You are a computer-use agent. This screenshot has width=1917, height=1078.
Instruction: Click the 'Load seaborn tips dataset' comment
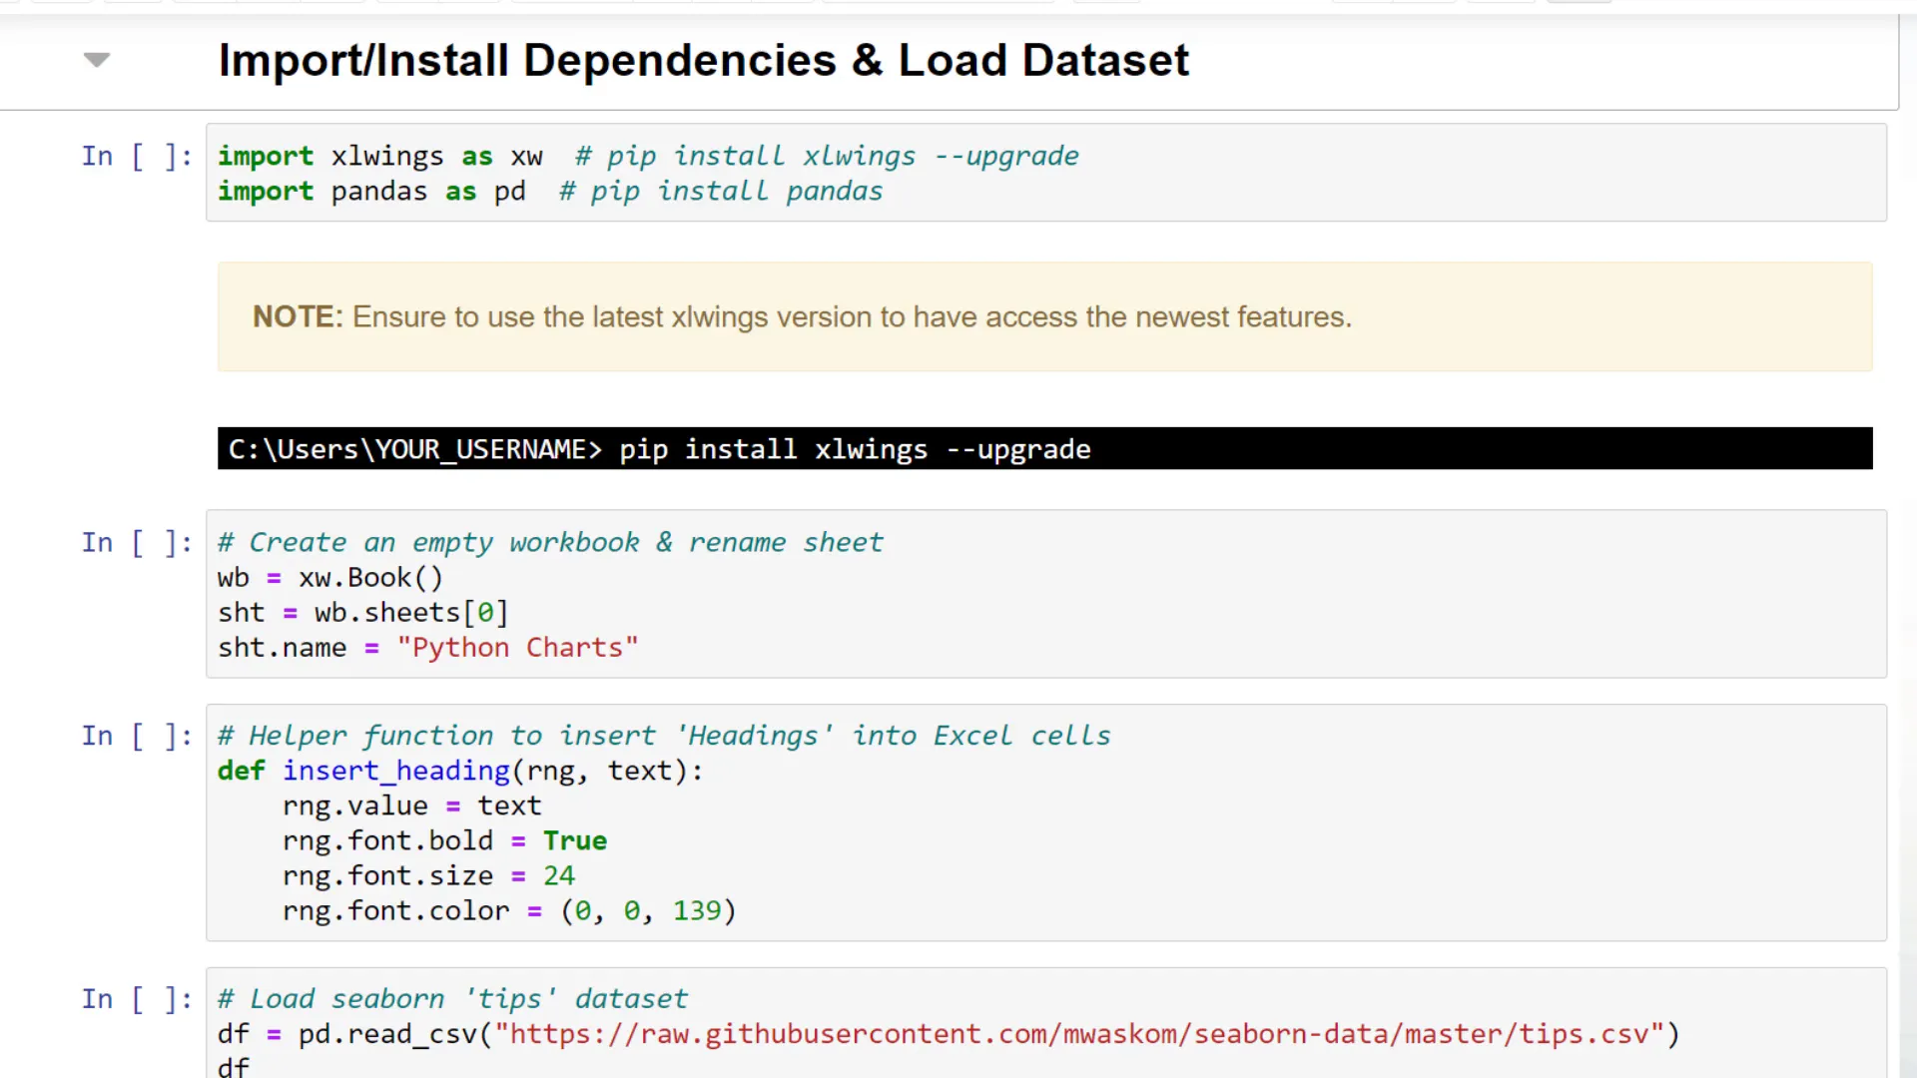pos(453,999)
